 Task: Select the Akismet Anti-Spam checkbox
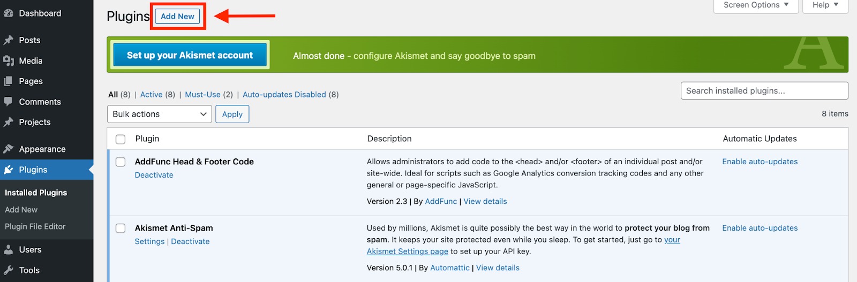(x=121, y=228)
